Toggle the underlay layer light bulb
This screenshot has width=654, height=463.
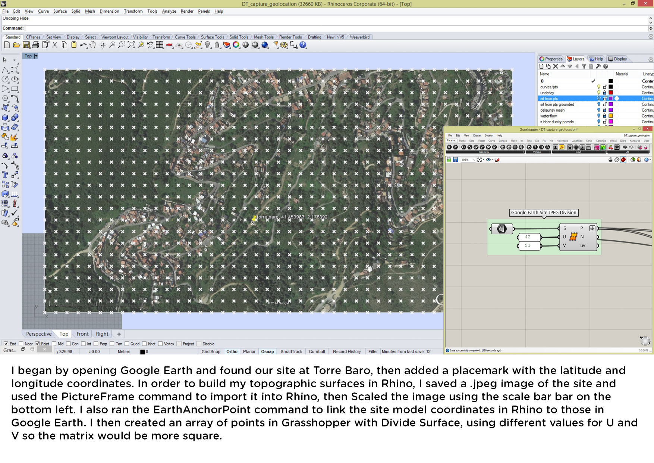pos(598,93)
